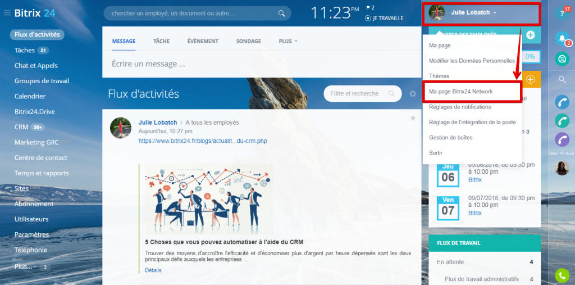Select SONDAGE tab
The width and height of the screenshot is (575, 285).
249,41
